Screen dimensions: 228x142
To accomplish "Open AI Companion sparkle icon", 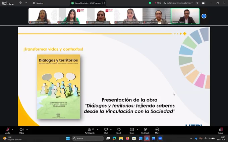I will point(197,3).
